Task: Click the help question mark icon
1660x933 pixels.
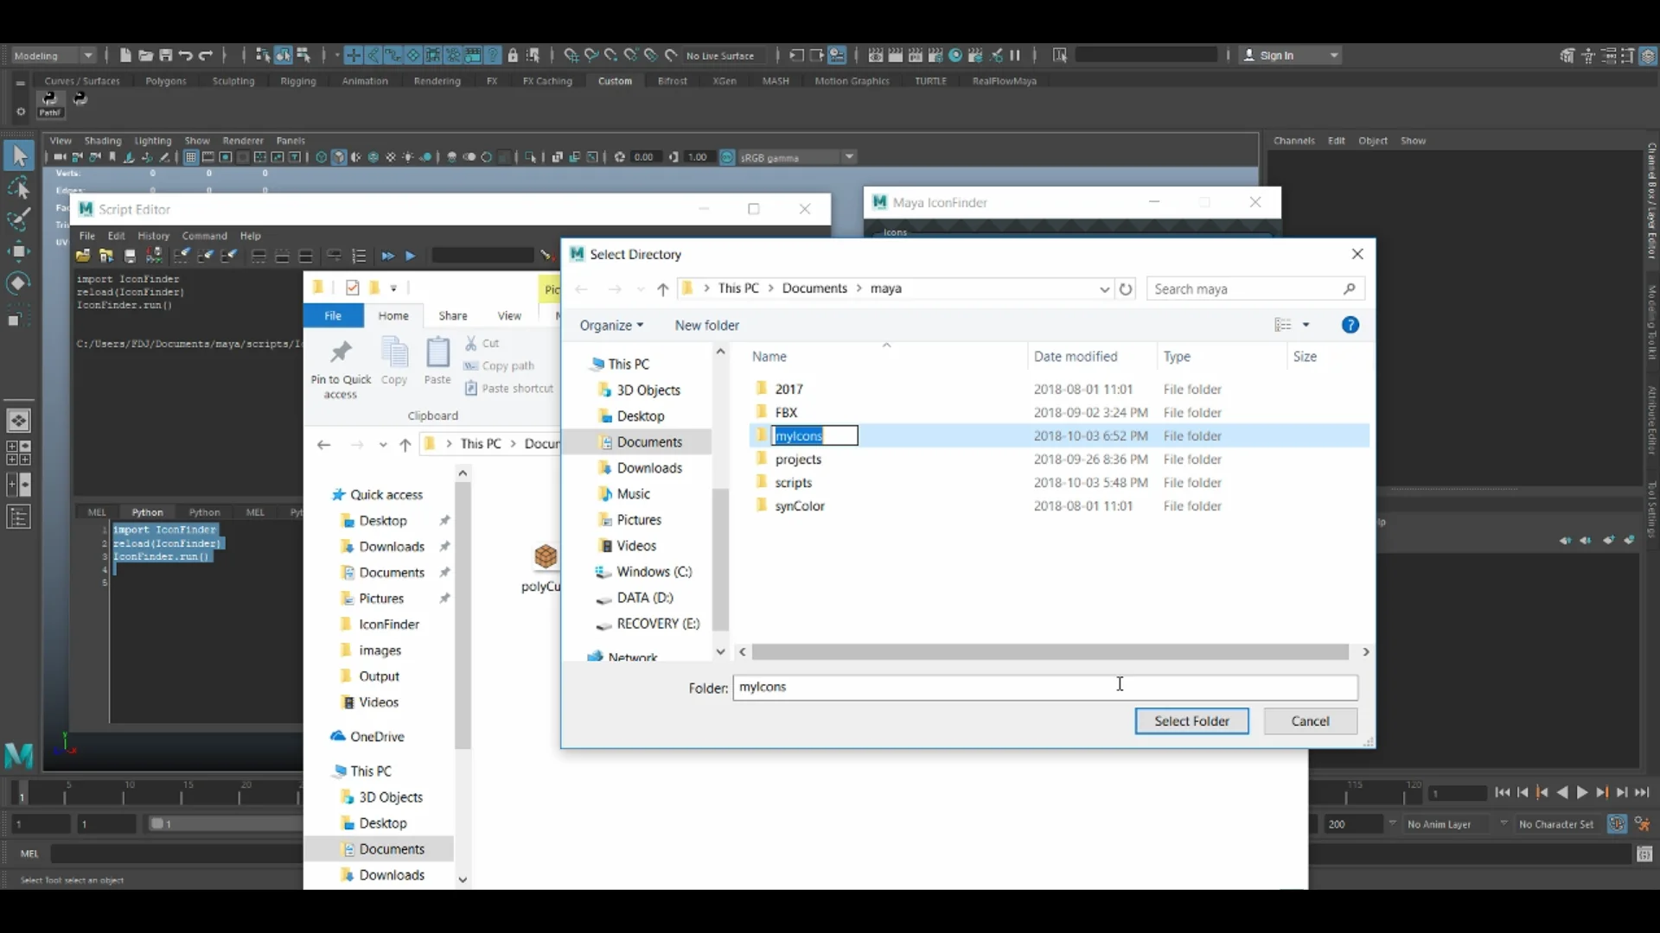Action: (1350, 325)
